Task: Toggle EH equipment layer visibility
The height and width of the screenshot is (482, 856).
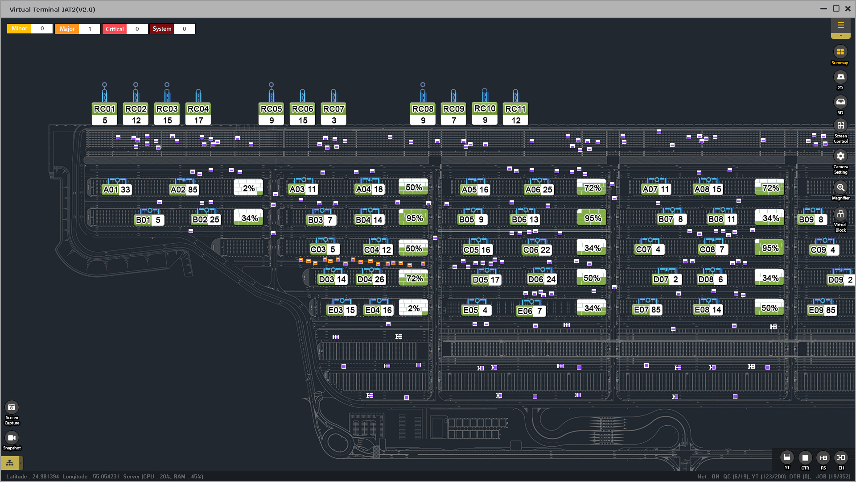Action: pyautogui.click(x=841, y=457)
